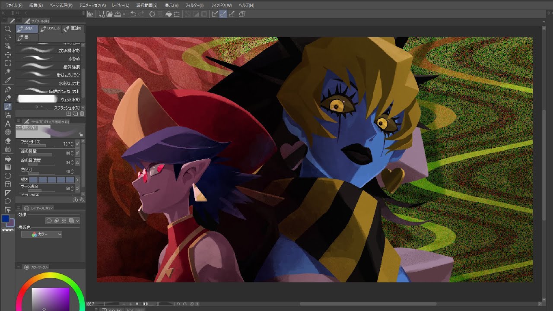
Task: Select the Figure ellipse tool
Action: [8, 176]
